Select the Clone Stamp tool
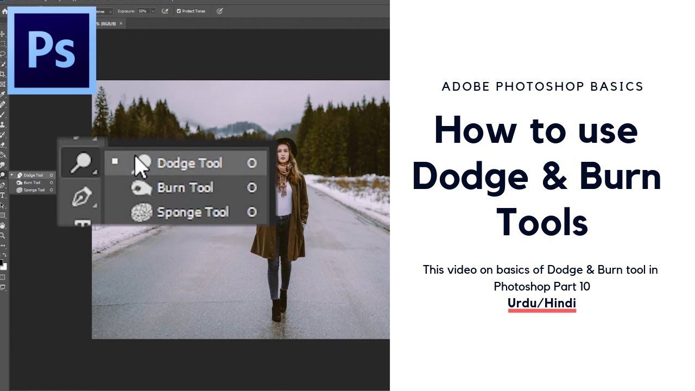The width and height of the screenshot is (695, 391). (x=3, y=124)
